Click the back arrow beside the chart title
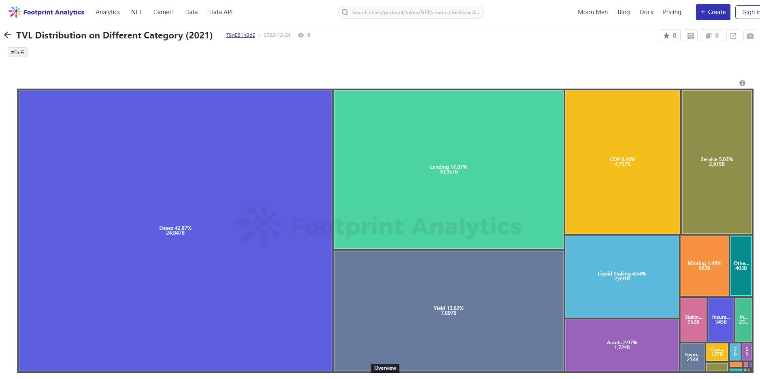This screenshot has height=379, width=760. [x=7, y=35]
